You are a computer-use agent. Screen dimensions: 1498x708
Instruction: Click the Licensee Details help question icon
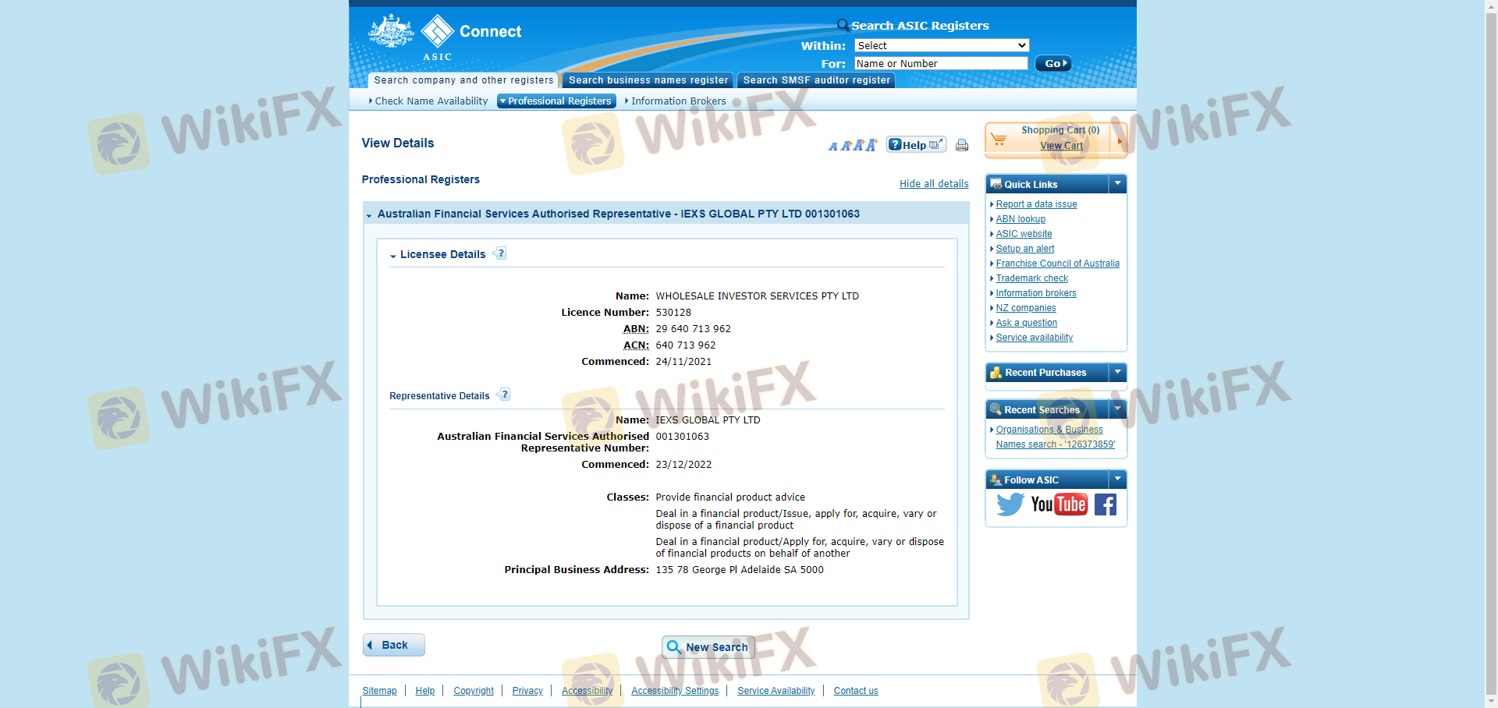[501, 253]
